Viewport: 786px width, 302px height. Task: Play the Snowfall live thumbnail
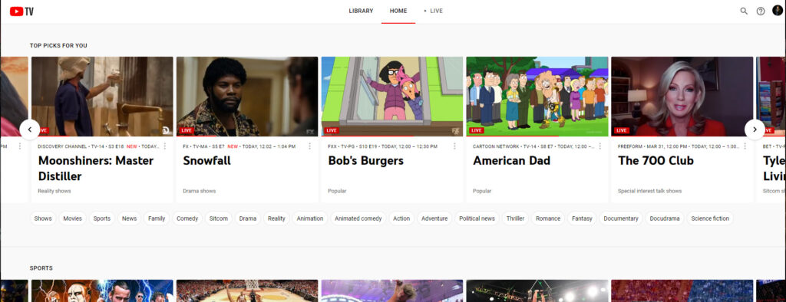coord(247,96)
